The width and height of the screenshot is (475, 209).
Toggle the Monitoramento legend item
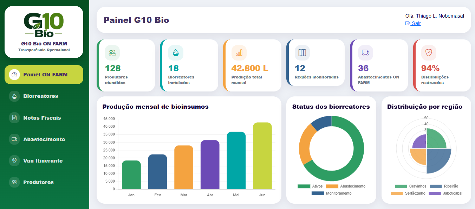pyautogui.click(x=331, y=193)
